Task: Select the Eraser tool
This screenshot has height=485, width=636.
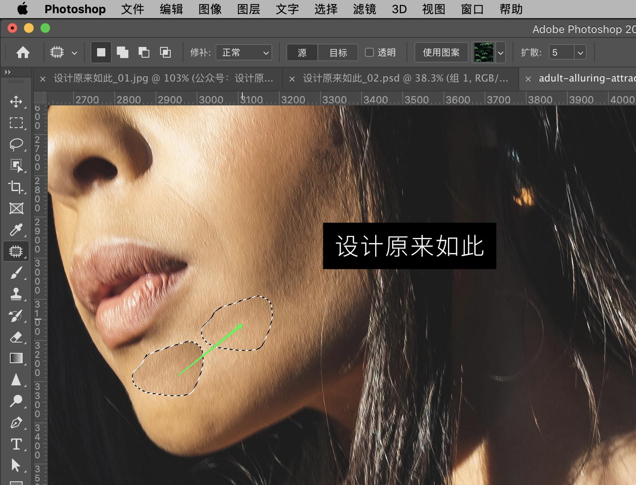Action: [x=16, y=337]
